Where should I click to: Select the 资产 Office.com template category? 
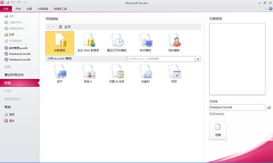pyautogui.click(x=60, y=74)
